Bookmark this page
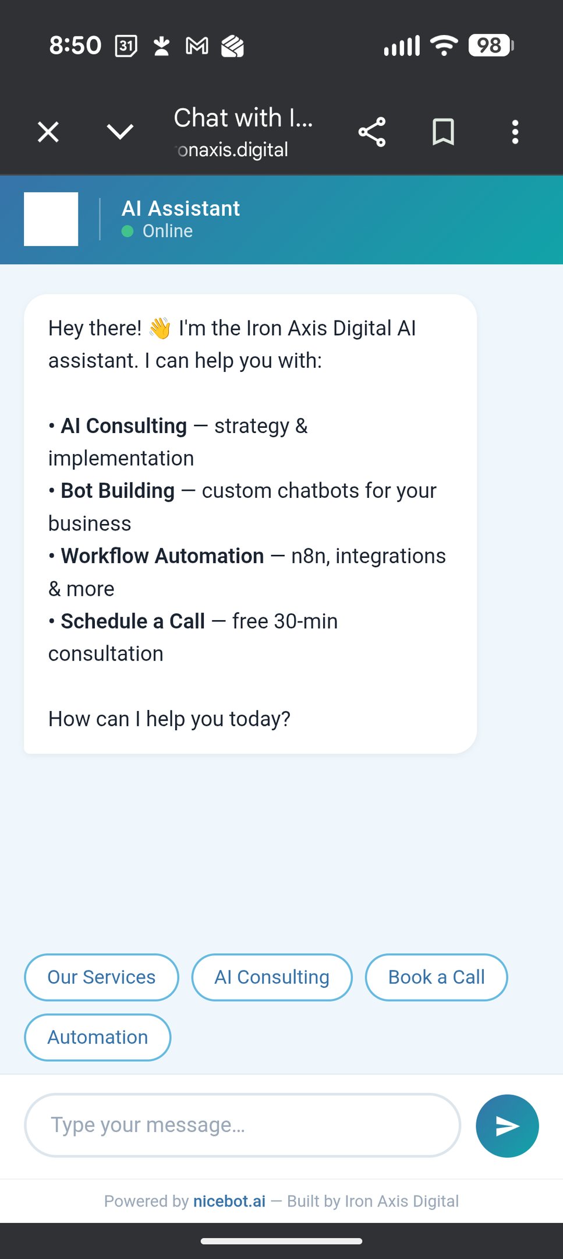563x1259 pixels. click(x=443, y=132)
